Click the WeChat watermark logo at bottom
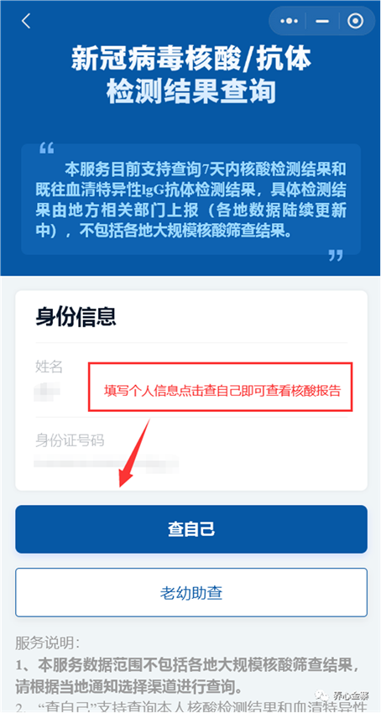Viewport: 381px width, 713px height. coord(321,695)
